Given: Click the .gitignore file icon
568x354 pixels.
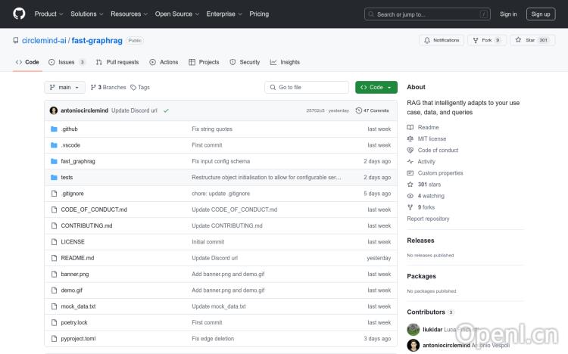Looking at the screenshot, I should pos(54,194).
